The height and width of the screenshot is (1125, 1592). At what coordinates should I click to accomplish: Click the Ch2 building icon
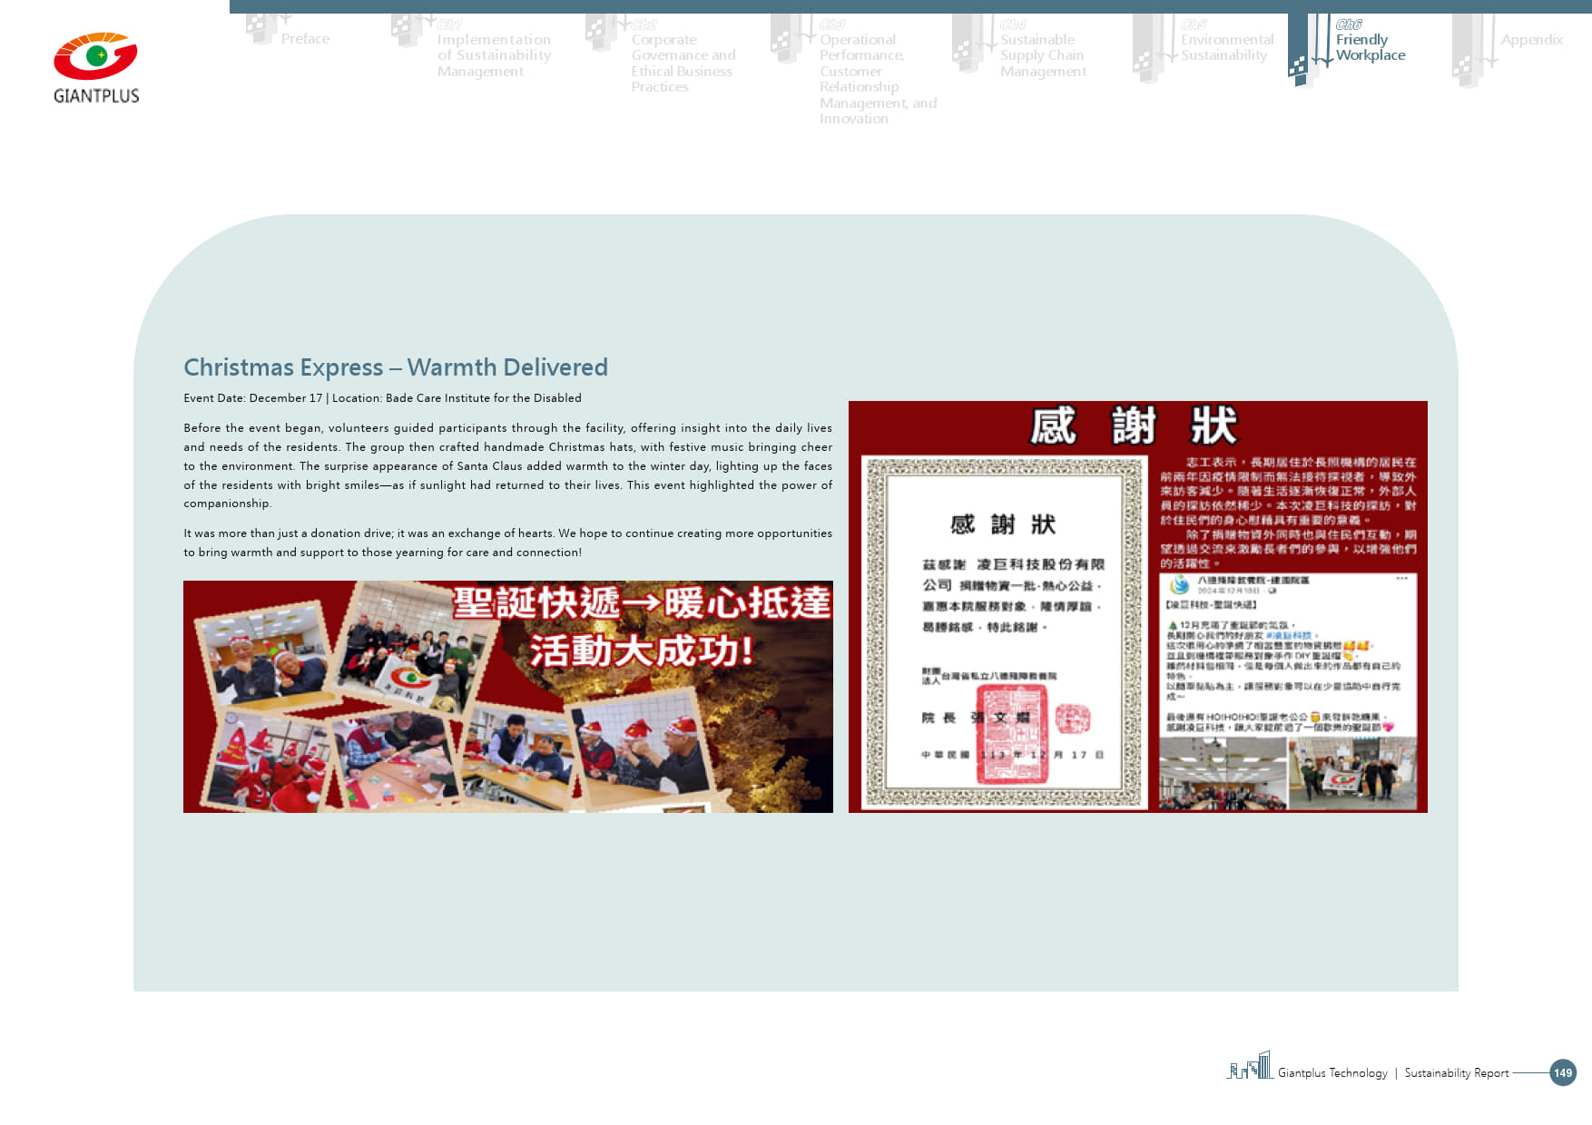(x=603, y=34)
